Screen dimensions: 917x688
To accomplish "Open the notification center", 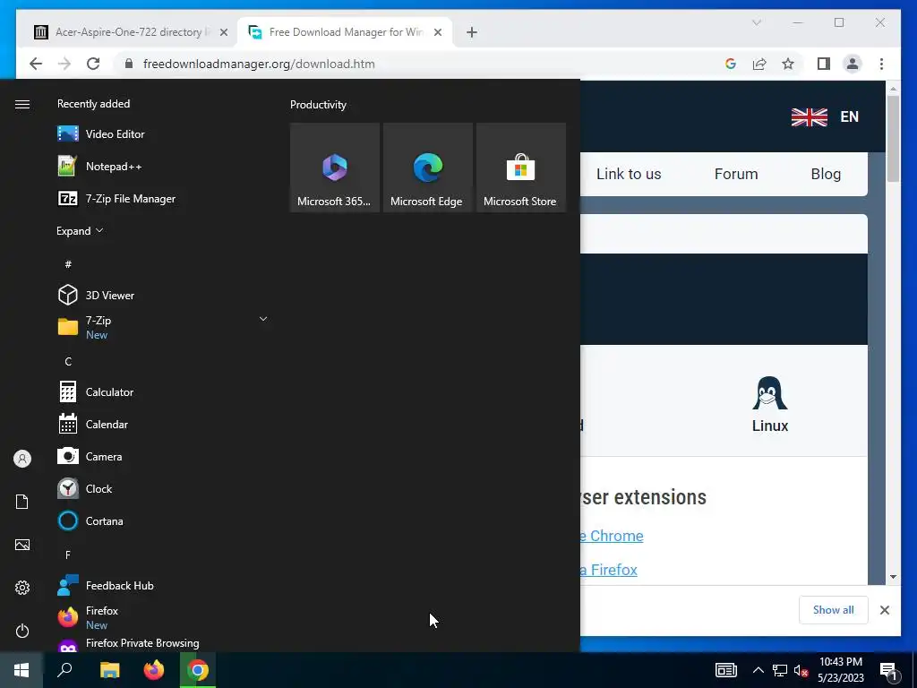I will pyautogui.click(x=888, y=671).
